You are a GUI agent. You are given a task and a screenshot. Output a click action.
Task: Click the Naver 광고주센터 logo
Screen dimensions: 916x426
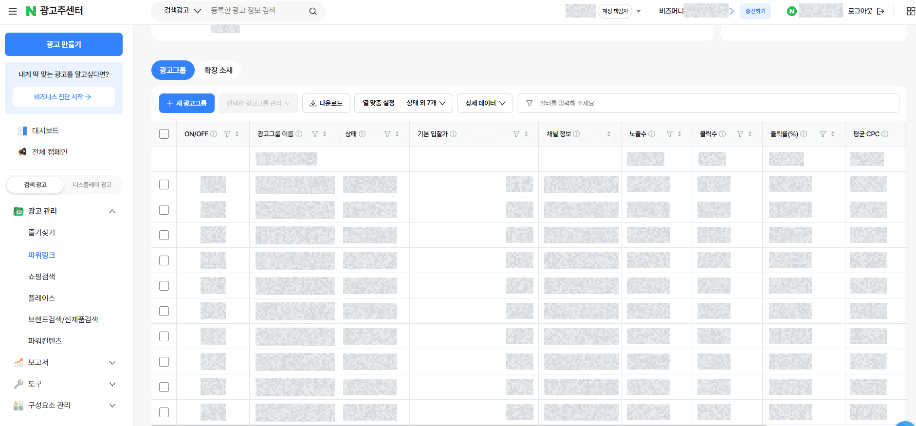pyautogui.click(x=55, y=11)
